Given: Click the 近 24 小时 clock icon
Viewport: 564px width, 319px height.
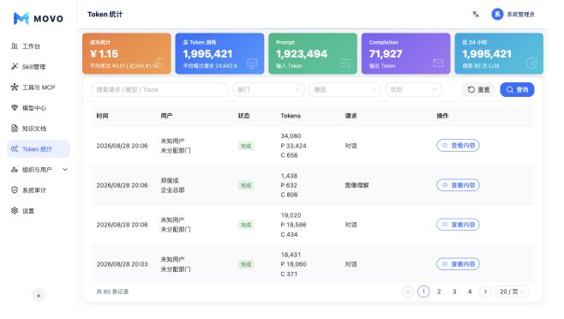Looking at the screenshot, I should tap(531, 63).
